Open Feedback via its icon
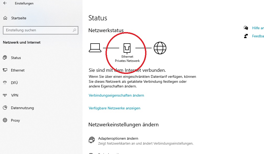 click(246, 36)
